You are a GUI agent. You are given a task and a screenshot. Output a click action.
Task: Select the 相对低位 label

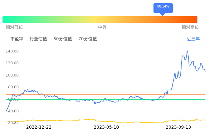tap(14, 27)
